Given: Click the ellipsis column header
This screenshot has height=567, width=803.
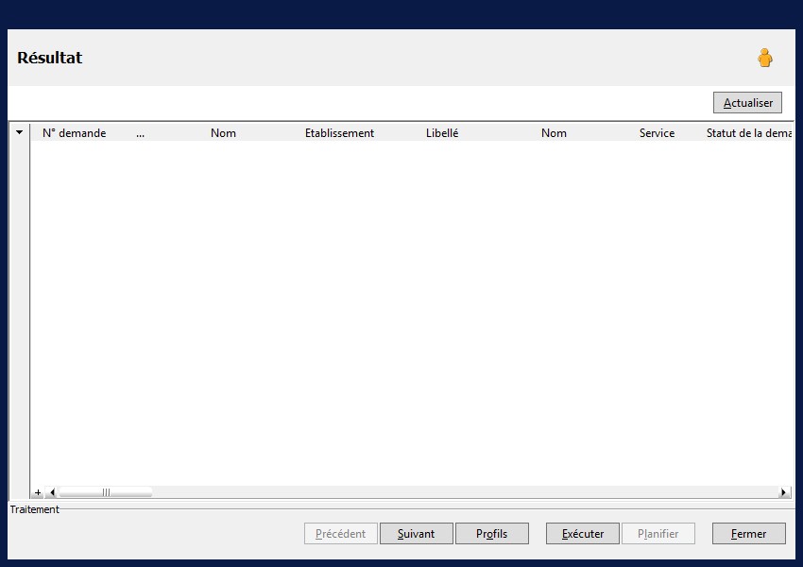Looking at the screenshot, I should click(x=141, y=133).
